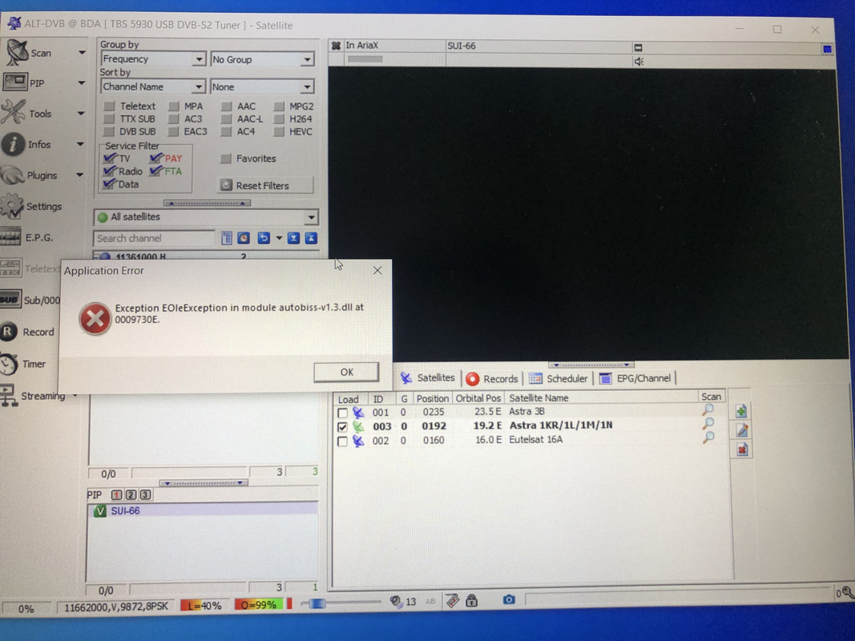The image size is (855, 641).
Task: Switch to the Records tab
Action: tap(492, 378)
